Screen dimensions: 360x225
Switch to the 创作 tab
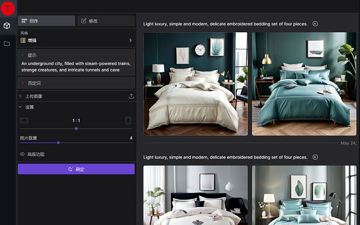(x=46, y=21)
